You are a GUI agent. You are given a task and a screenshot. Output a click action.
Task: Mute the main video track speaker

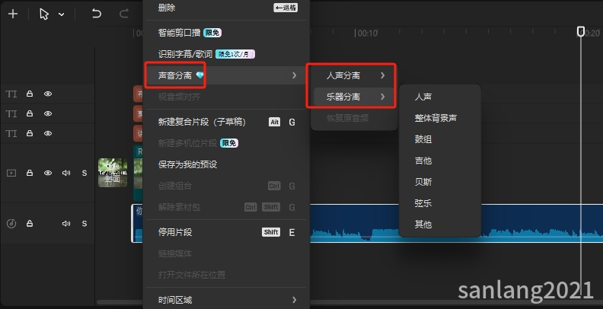point(66,173)
